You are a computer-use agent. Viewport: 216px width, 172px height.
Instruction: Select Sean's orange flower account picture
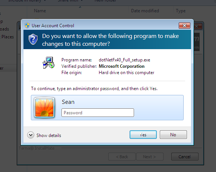point(44,108)
